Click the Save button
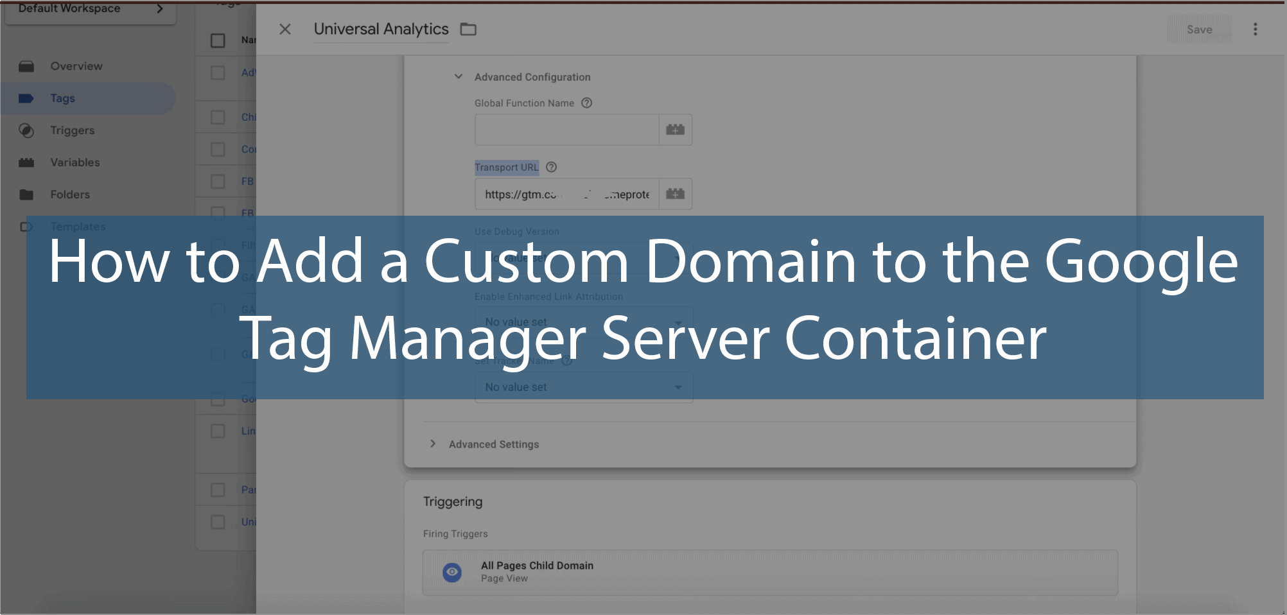Screen dimensions: 1287x615 1199,29
